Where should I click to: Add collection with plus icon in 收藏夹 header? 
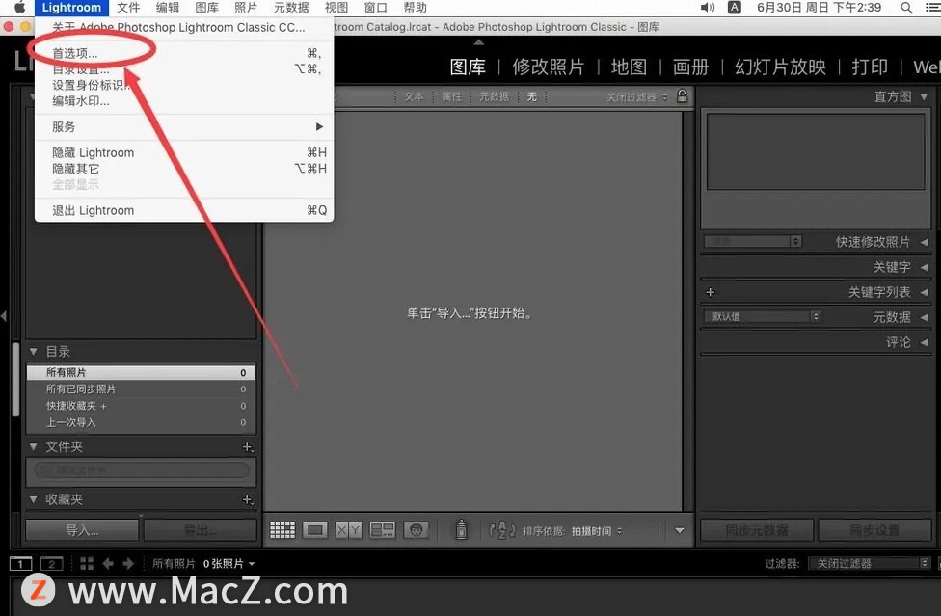click(247, 499)
